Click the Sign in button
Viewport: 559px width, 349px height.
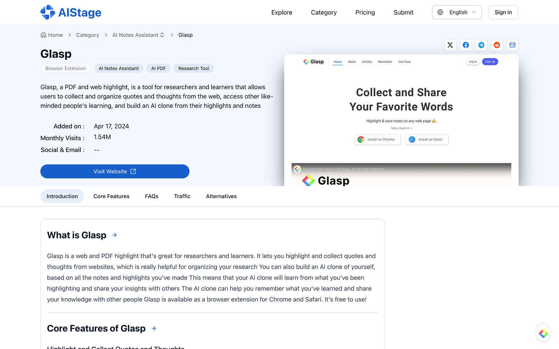[503, 12]
